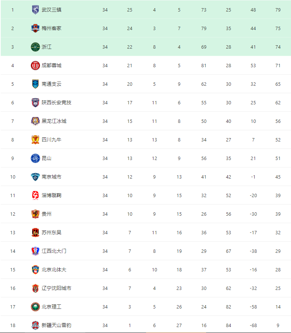
Task: Click the rank 1 row points value 79
Action: coord(278,10)
